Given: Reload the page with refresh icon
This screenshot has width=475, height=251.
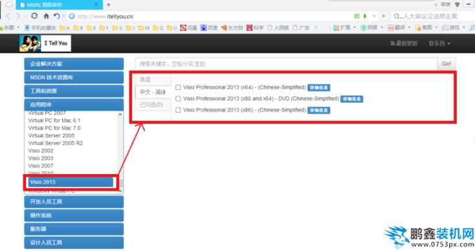Looking at the screenshot, I should coord(34,16).
